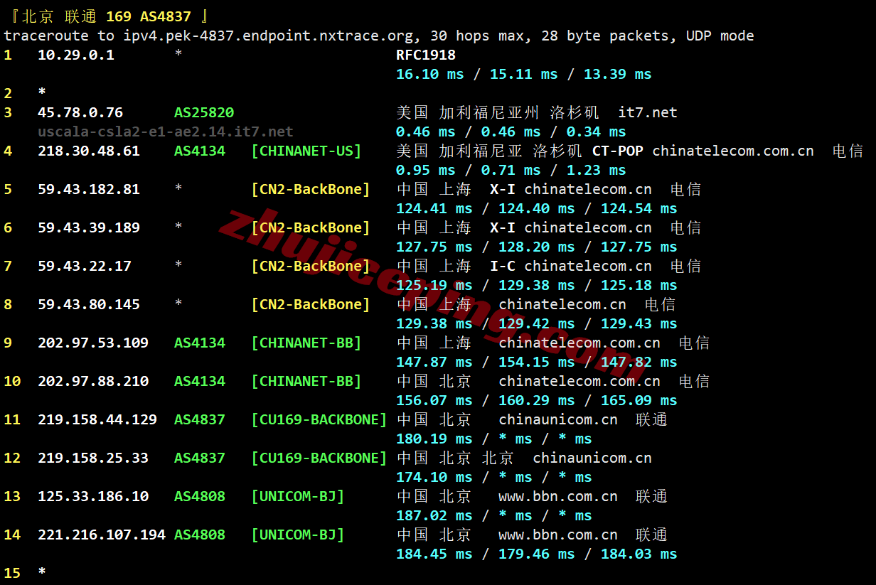Image resolution: width=876 pixels, height=585 pixels.
Task: Select IP 218.30.48.61 on hop 4
Action: (x=89, y=151)
